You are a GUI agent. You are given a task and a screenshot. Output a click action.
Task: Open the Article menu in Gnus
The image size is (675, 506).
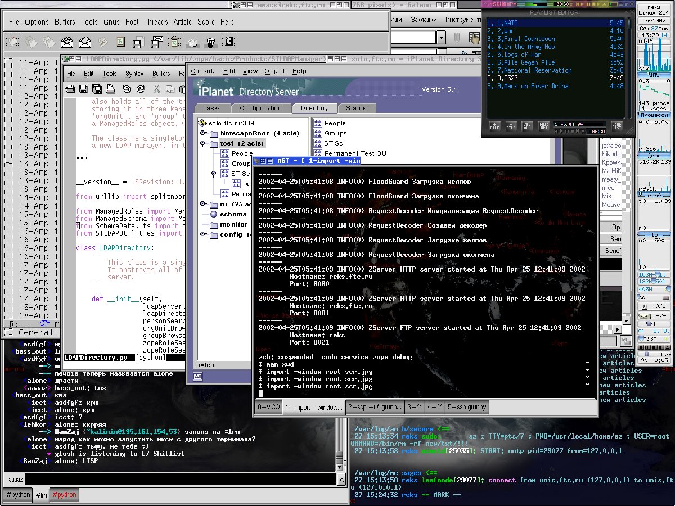tap(182, 22)
